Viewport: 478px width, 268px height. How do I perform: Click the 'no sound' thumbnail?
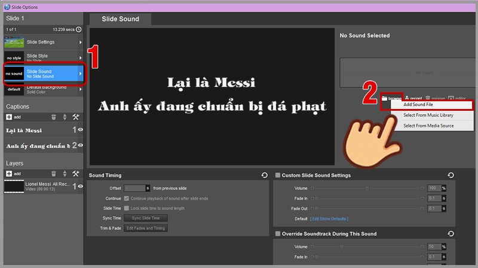(x=14, y=73)
